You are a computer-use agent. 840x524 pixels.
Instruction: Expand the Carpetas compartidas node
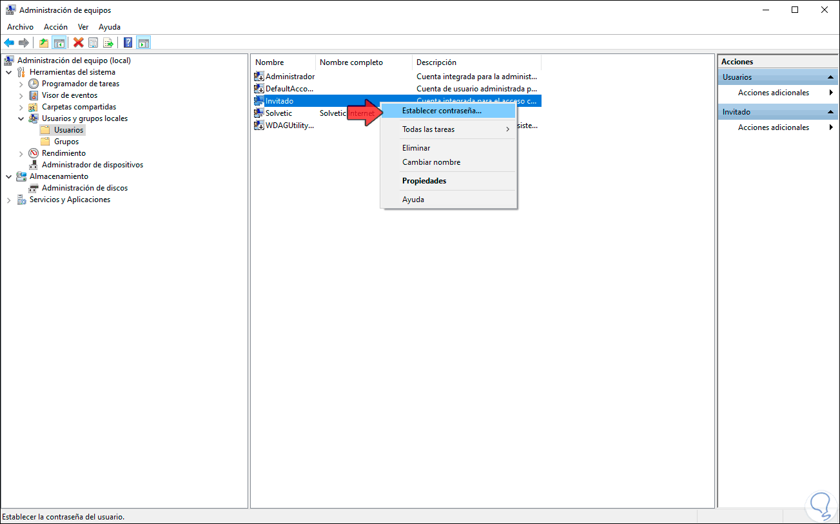[21, 107]
